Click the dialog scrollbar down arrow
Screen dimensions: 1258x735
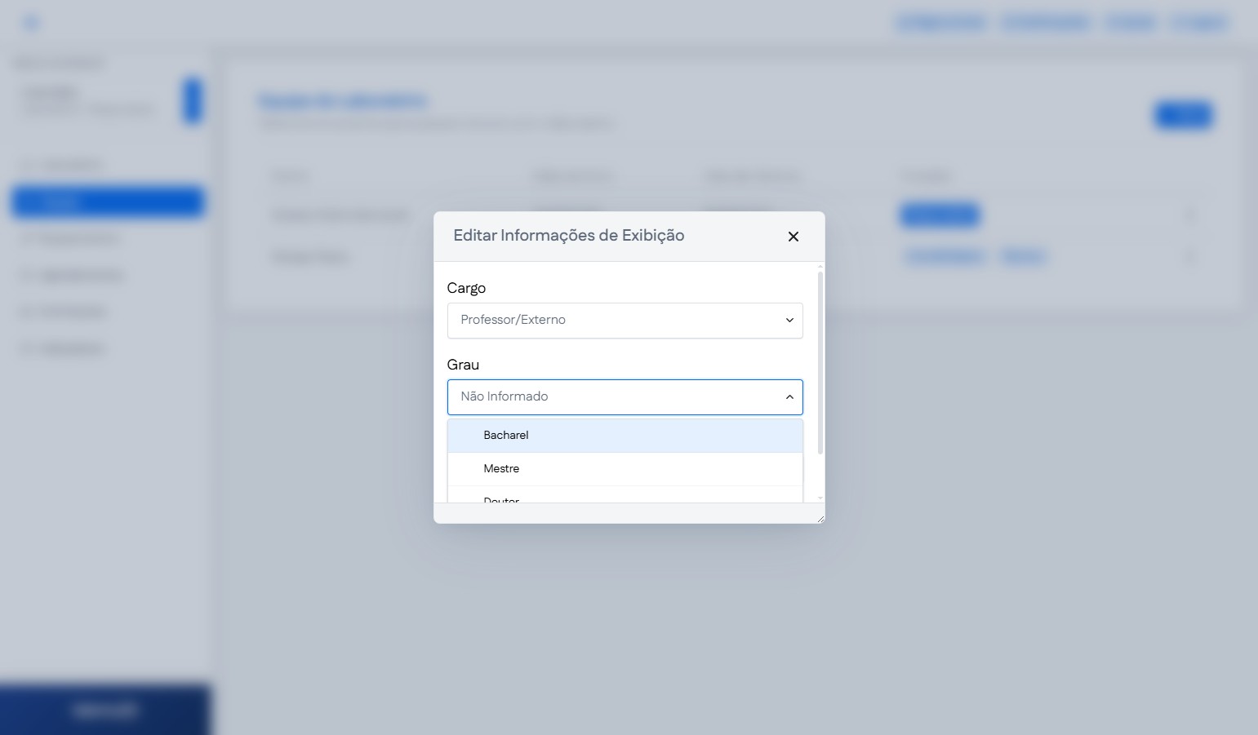pos(820,498)
